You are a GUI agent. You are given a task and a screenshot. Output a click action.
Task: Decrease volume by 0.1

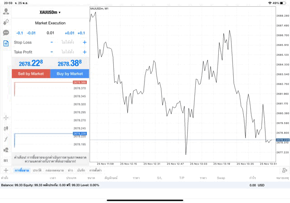pyautogui.click(x=19, y=33)
